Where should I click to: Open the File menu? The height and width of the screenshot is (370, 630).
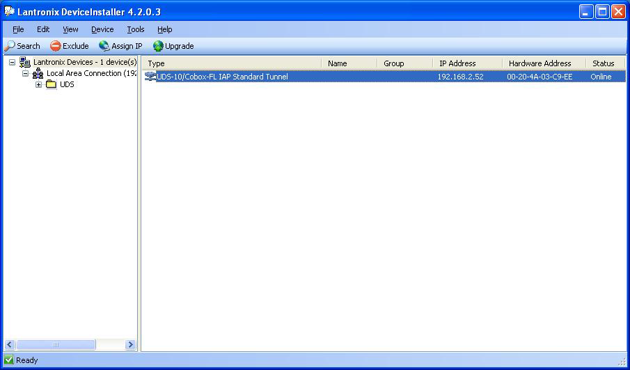click(18, 29)
